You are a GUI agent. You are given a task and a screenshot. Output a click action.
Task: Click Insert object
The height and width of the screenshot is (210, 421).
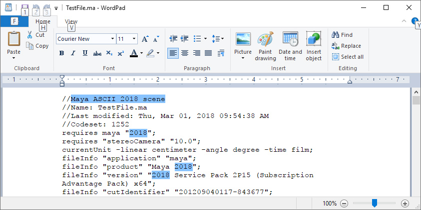click(314, 46)
